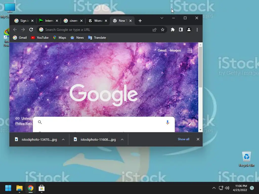Expand options for istockphoto-11608 download
This screenshot has height=194, width=259.
122,139
